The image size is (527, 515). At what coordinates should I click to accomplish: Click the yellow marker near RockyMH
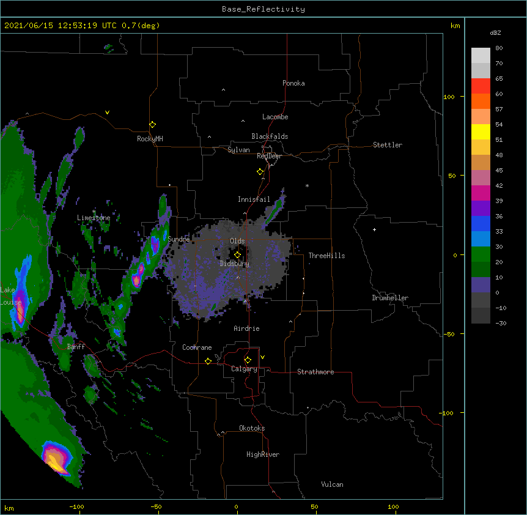[x=152, y=125]
